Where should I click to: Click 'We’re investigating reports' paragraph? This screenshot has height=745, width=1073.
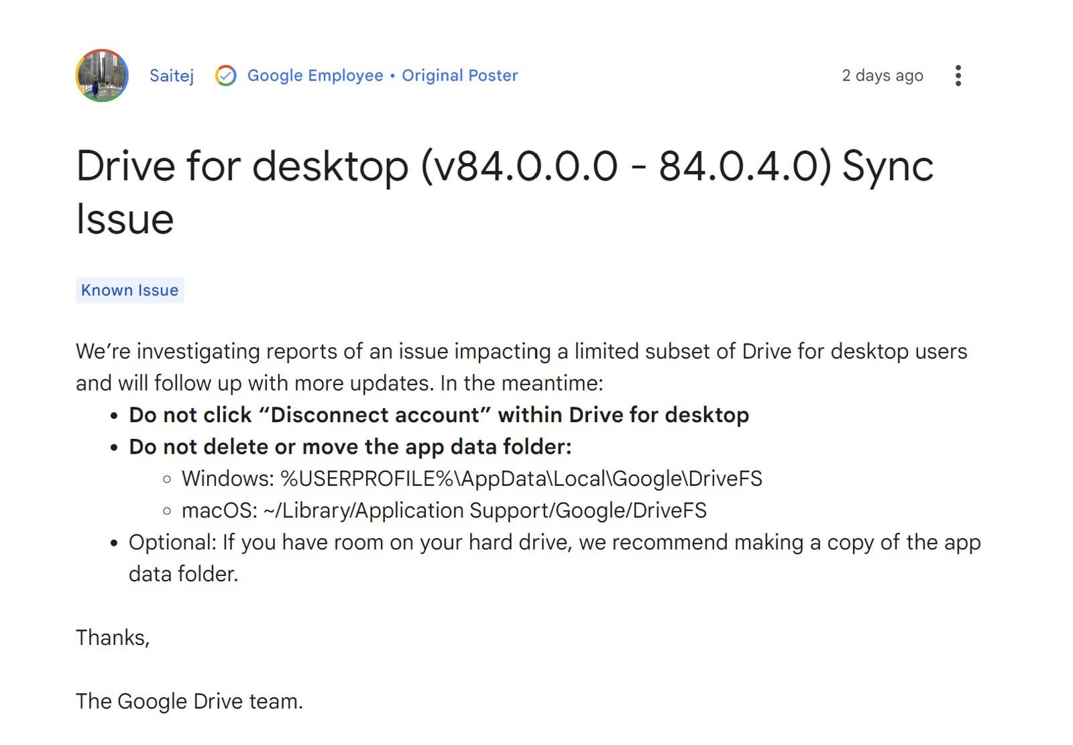click(521, 367)
